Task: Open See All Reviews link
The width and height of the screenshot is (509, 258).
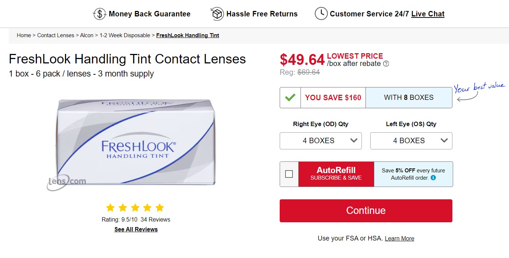Action: coord(136,229)
